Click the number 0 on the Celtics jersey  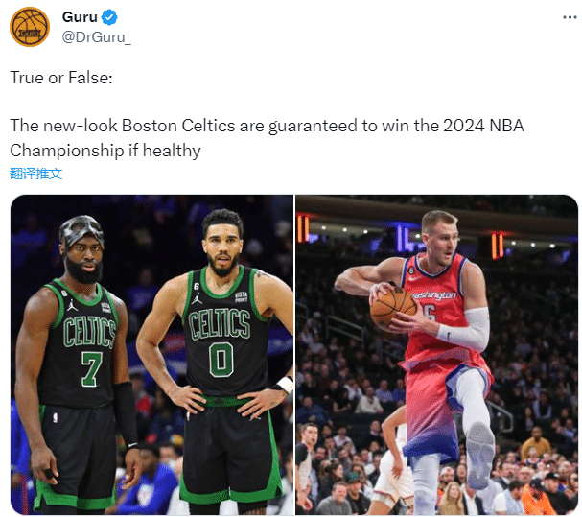tap(221, 360)
